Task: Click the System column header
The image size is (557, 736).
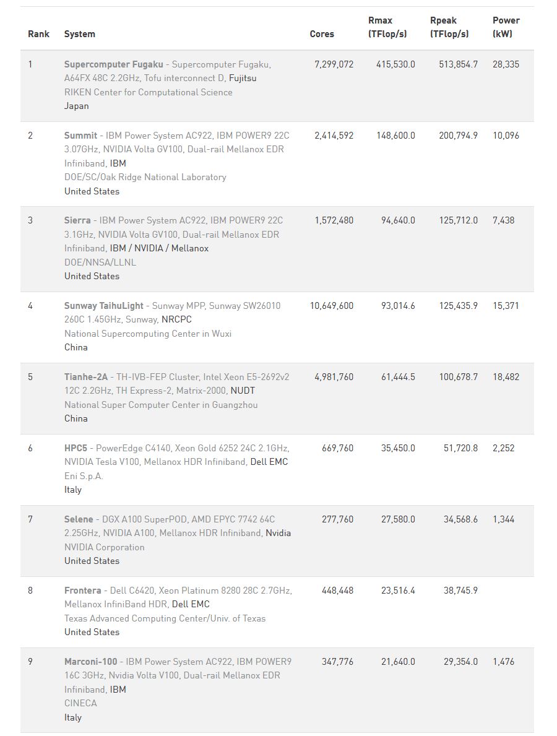Action: [80, 34]
